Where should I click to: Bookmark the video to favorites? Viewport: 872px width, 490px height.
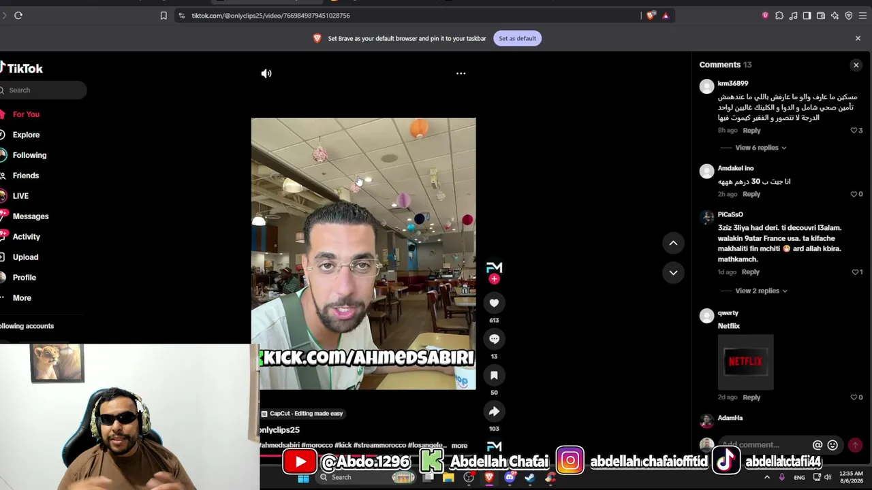click(x=494, y=375)
